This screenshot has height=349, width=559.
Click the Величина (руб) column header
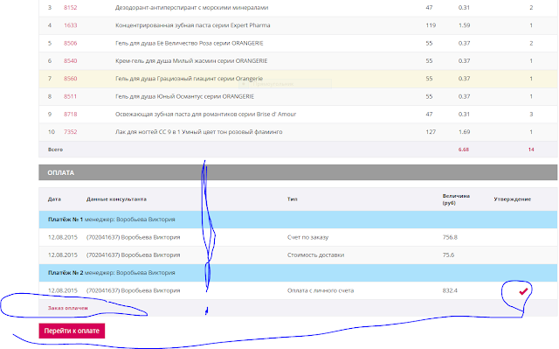(456, 199)
